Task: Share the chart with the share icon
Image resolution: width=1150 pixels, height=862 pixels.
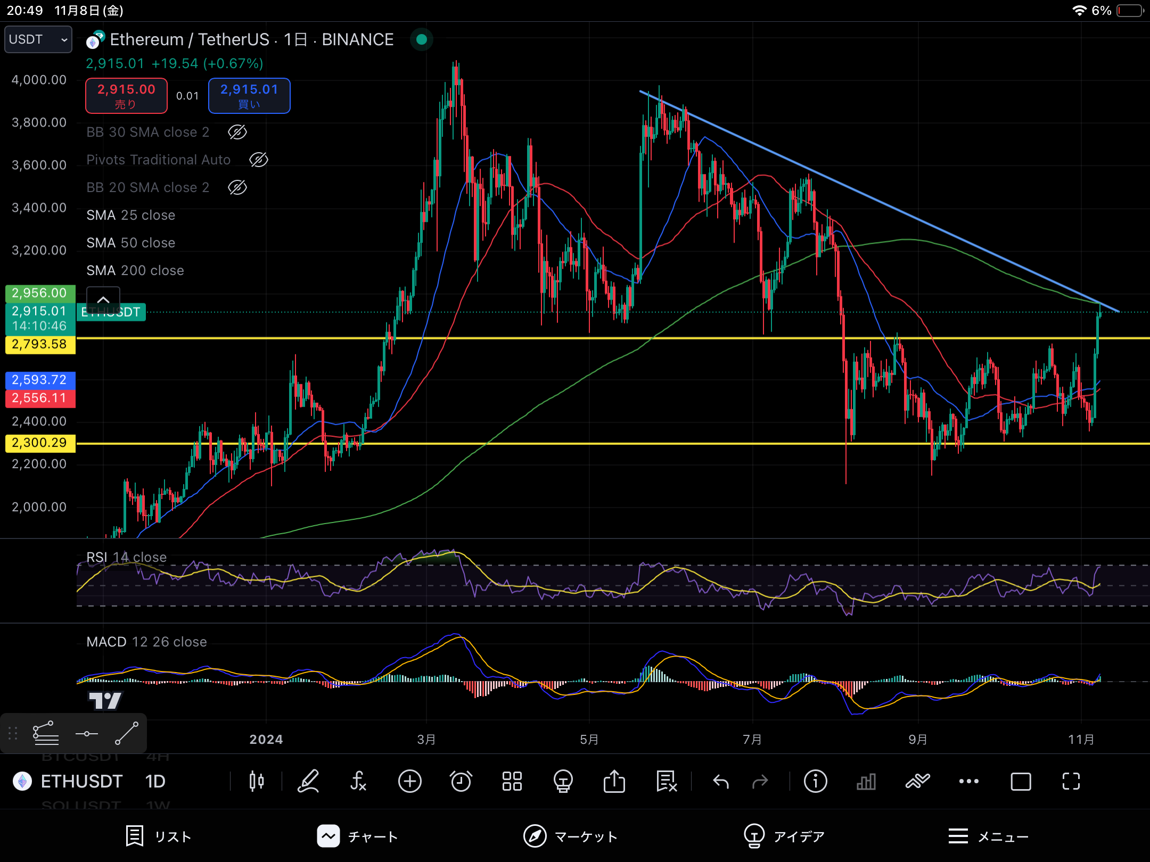Action: tap(614, 781)
